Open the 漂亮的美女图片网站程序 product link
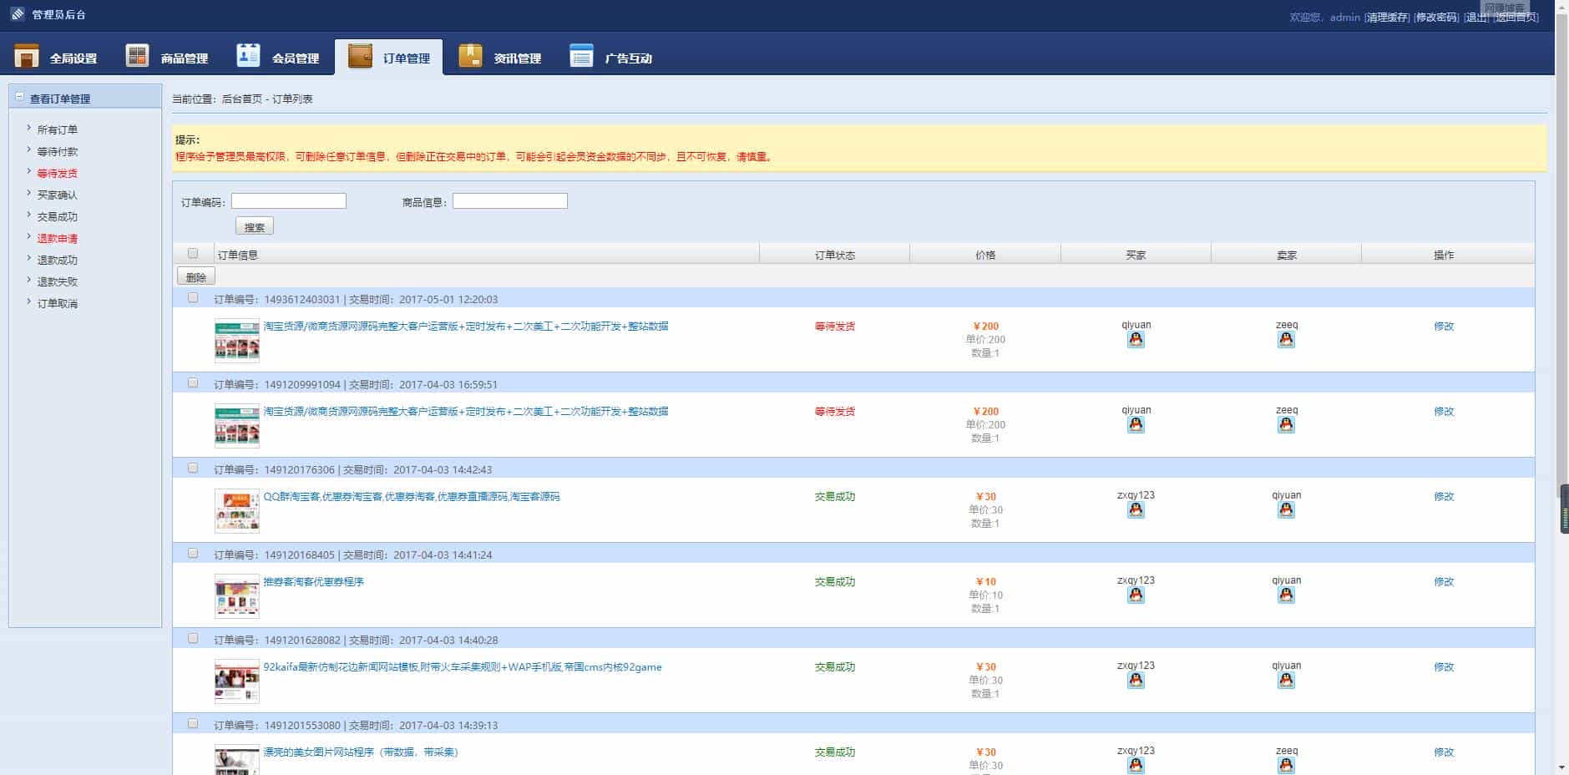The height and width of the screenshot is (775, 1569). click(x=361, y=752)
